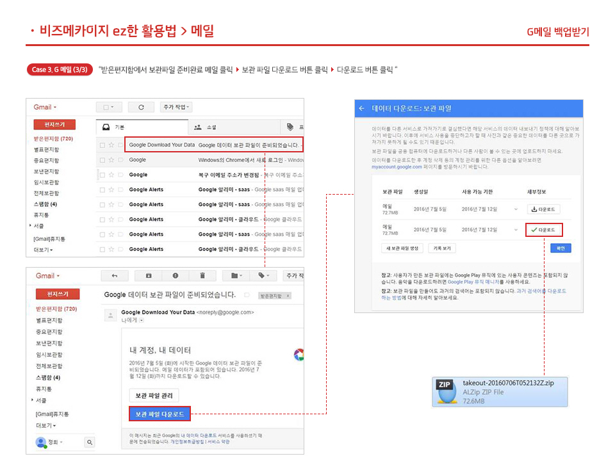The width and height of the screenshot is (615, 461).
Task: Click 정희 account avatar icon
Action: point(41,442)
